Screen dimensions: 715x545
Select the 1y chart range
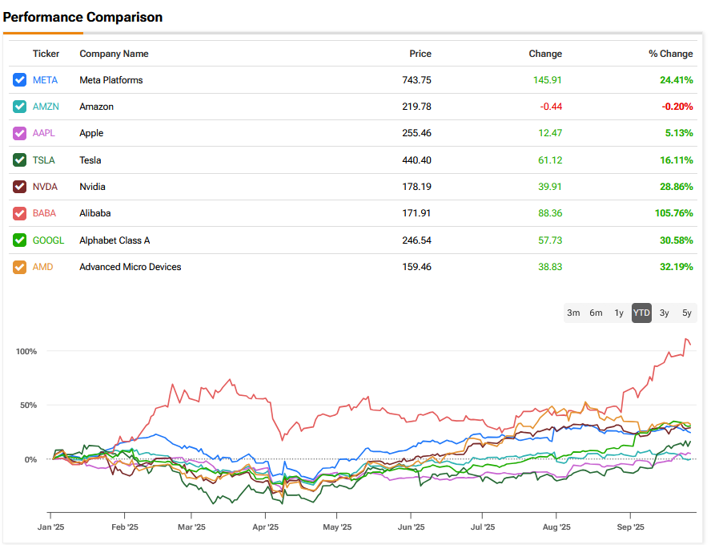619,313
